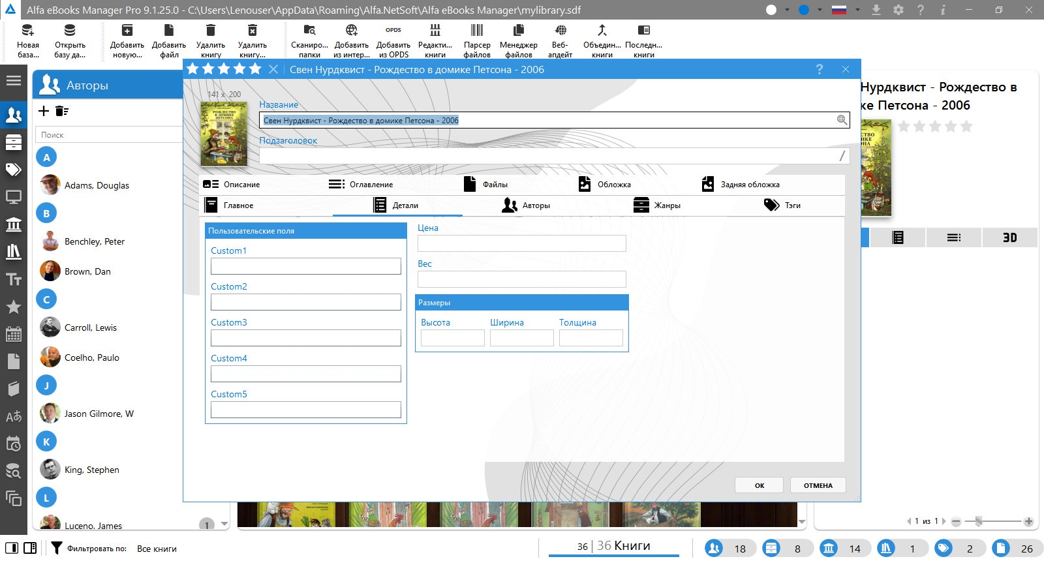Switch to Жанры tab

(657, 205)
